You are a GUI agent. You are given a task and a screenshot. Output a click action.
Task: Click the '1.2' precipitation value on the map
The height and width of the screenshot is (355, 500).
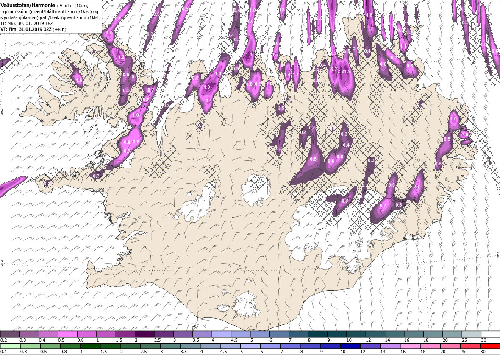click(121, 57)
